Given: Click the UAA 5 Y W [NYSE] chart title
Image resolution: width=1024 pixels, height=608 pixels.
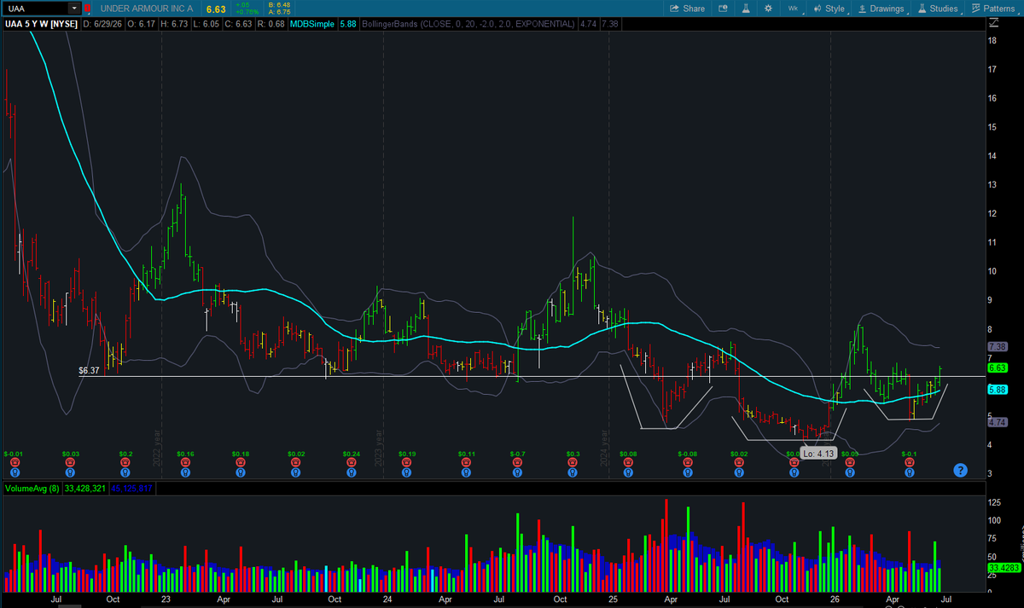Looking at the screenshot, I should click(41, 24).
